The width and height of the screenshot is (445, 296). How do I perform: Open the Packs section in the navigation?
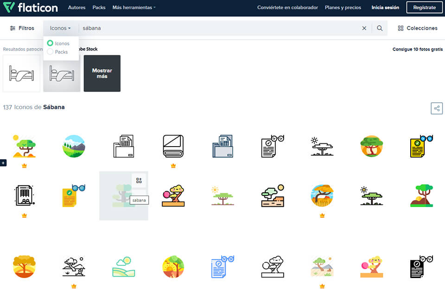[99, 7]
